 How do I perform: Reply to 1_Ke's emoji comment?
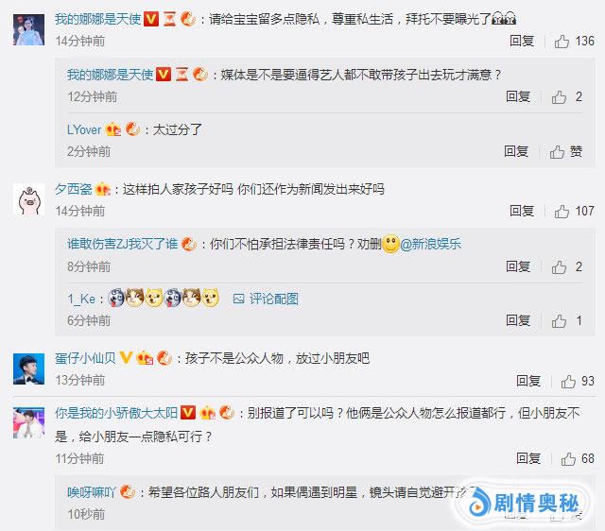(x=518, y=320)
